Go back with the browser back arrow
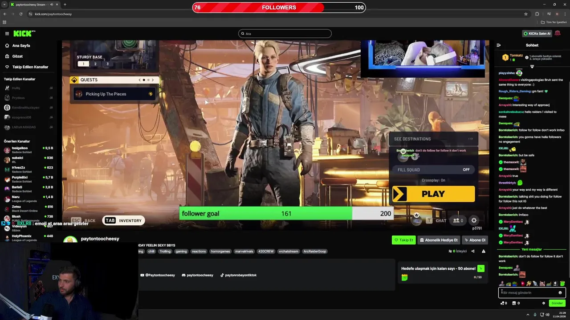The width and height of the screenshot is (570, 320). pos(5,14)
